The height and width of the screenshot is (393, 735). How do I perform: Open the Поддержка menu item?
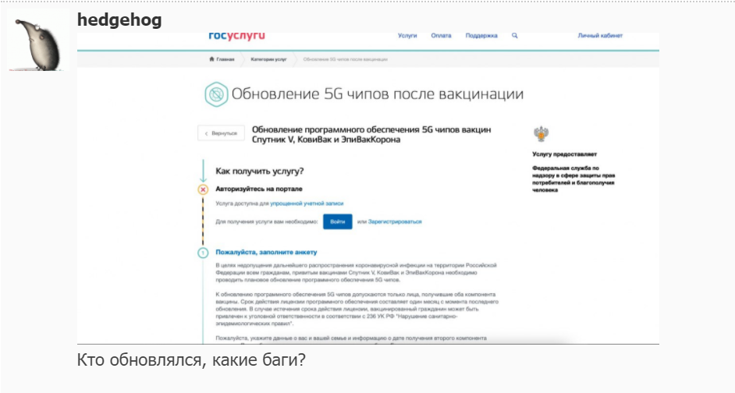point(481,36)
